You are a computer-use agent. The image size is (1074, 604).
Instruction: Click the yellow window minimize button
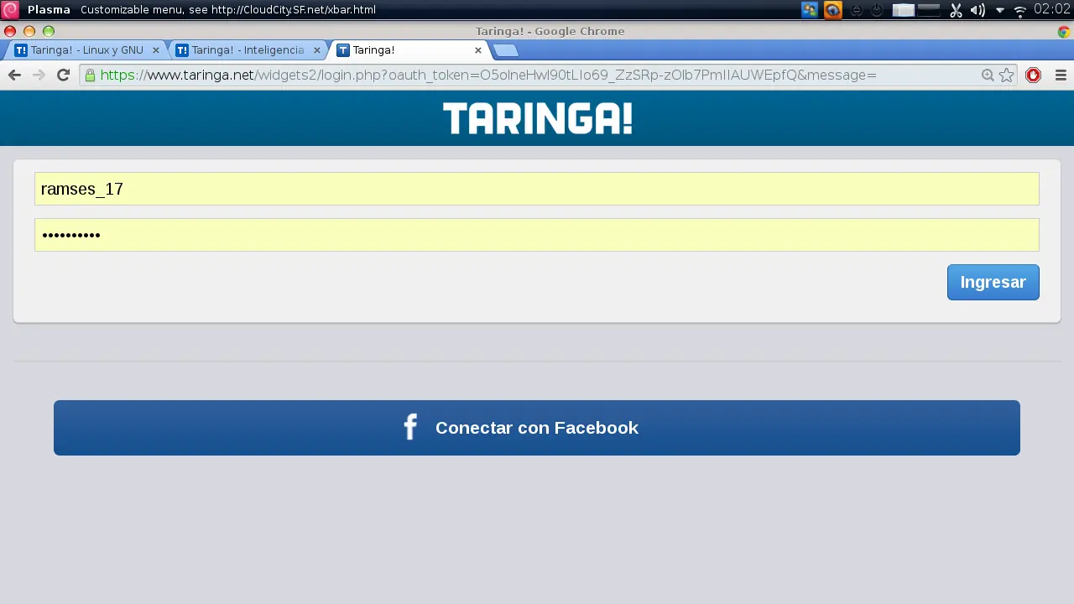coord(29,32)
